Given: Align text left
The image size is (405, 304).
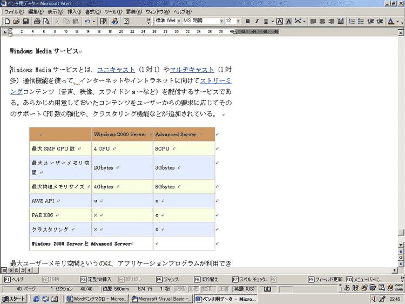Looking at the screenshot, I should click(x=313, y=21).
